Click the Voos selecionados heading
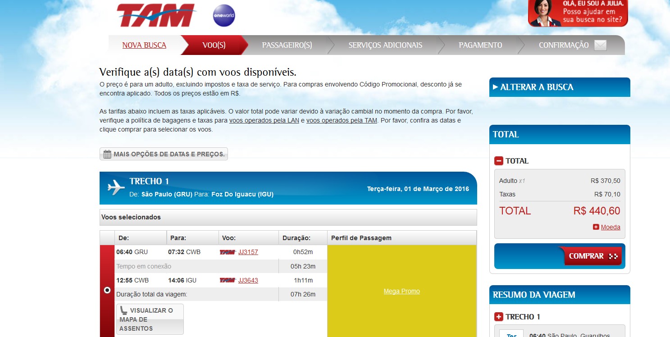This screenshot has height=337, width=670. point(131,217)
